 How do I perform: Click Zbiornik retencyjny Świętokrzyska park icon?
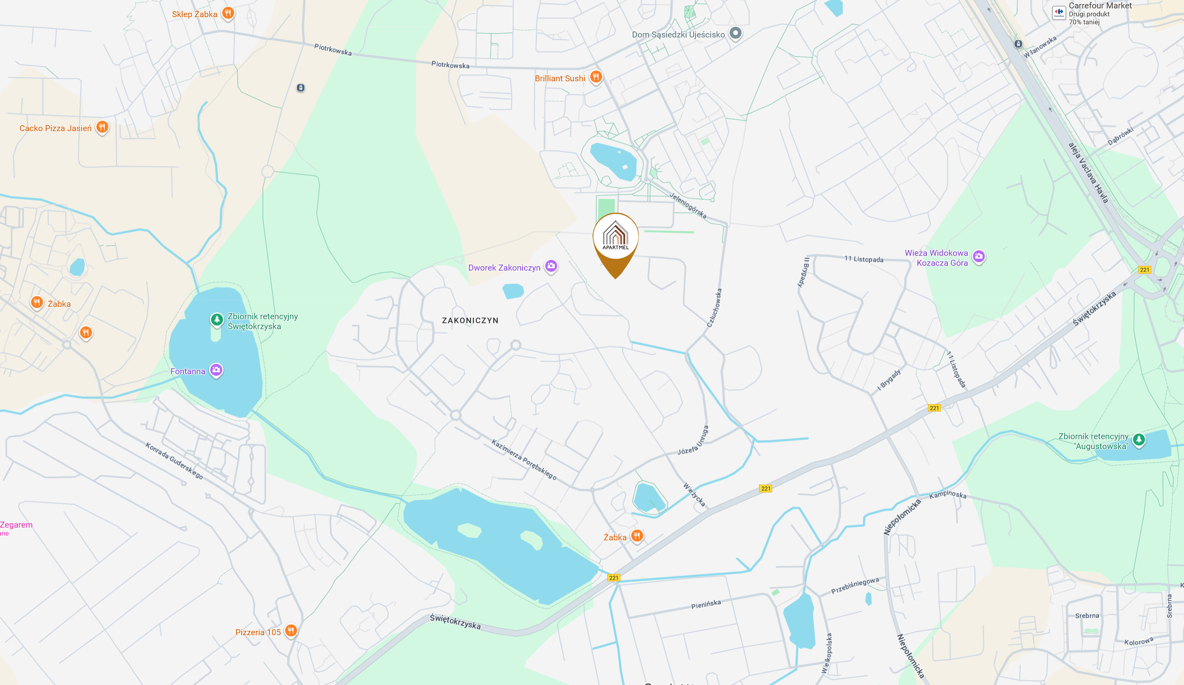(217, 320)
